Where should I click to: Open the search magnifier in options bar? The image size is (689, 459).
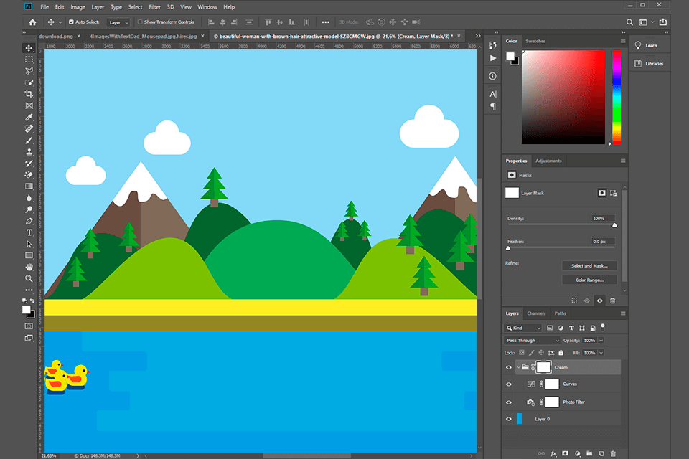tap(629, 22)
